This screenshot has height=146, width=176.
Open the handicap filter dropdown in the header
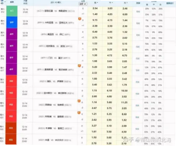pyautogui.click(x=83, y=4)
